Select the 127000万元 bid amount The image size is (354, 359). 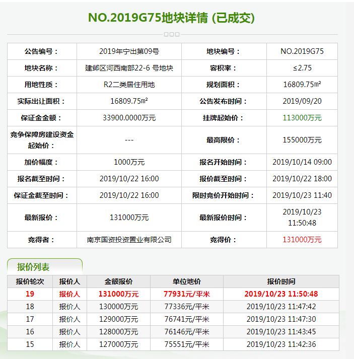pyautogui.click(x=118, y=344)
